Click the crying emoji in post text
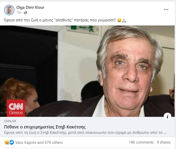The width and height of the screenshot is (176, 149). (x=119, y=20)
